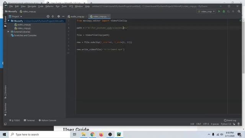Open the Refactor menu
Viewport: 245px width, 138px height.
coord(49,7)
